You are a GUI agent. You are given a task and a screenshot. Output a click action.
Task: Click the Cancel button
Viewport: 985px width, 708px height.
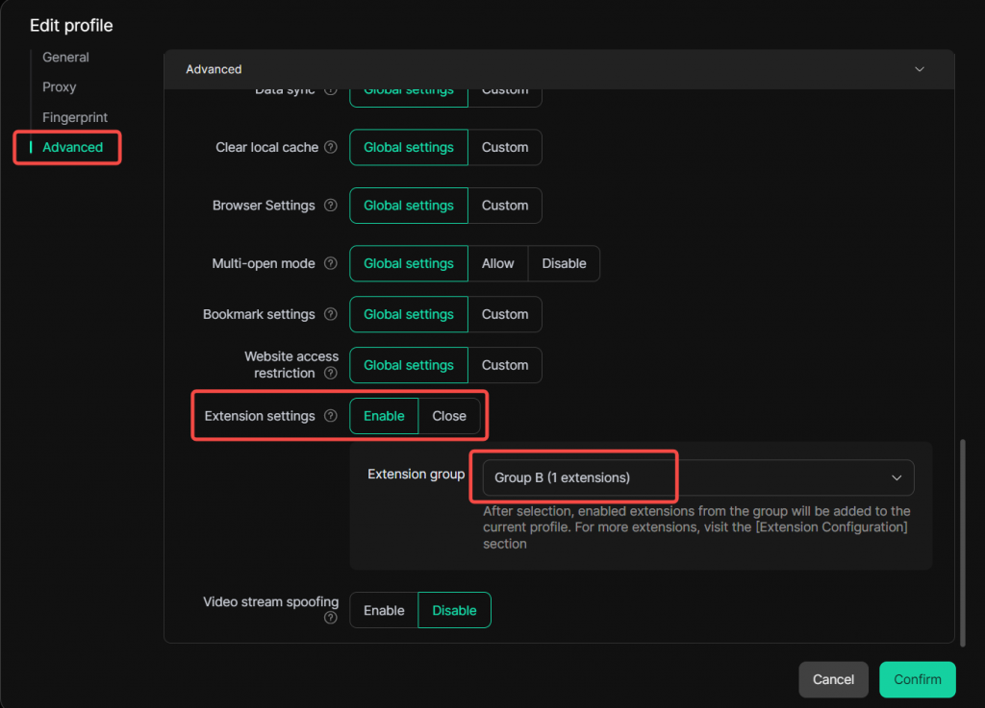pyautogui.click(x=833, y=679)
